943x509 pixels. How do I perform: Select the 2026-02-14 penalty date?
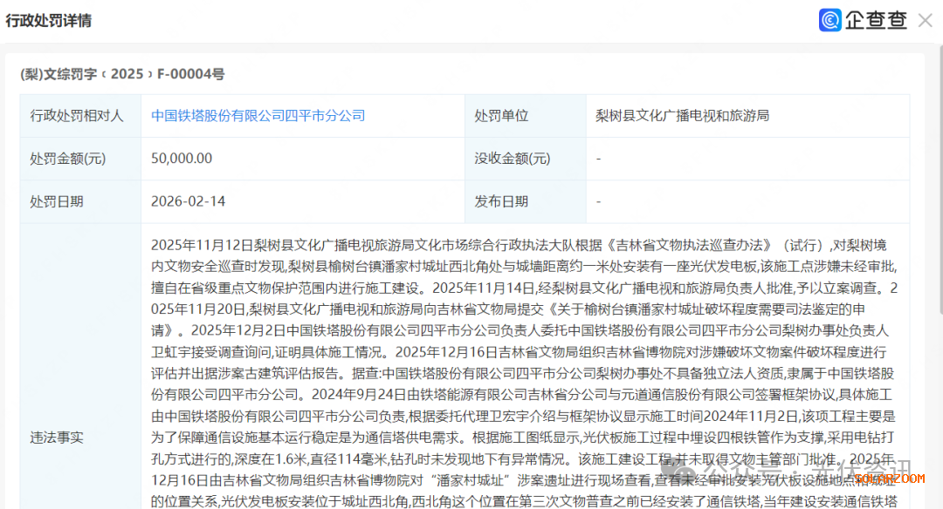coord(189,201)
